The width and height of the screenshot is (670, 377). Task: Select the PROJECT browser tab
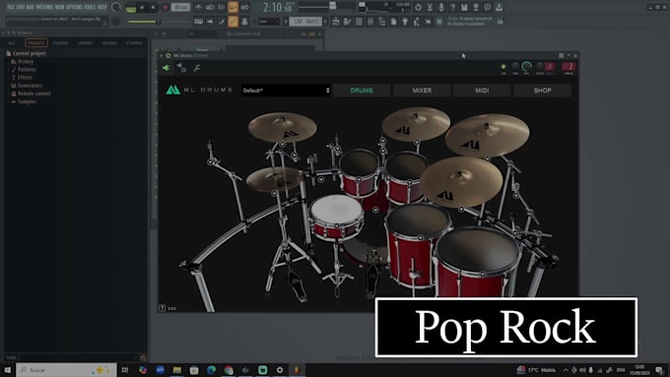tap(36, 43)
